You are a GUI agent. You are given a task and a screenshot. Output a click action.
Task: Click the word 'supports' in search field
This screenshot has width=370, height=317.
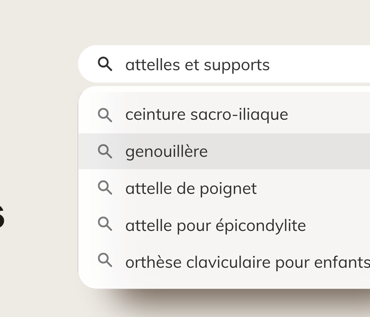point(237,66)
